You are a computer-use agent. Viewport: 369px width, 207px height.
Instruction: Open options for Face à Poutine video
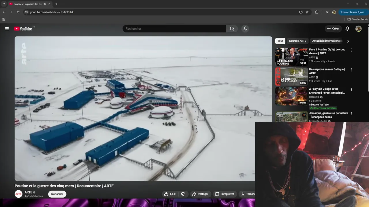351,50
